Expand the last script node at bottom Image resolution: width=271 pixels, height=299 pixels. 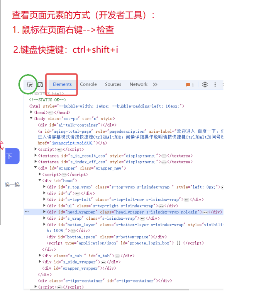coord(36,286)
